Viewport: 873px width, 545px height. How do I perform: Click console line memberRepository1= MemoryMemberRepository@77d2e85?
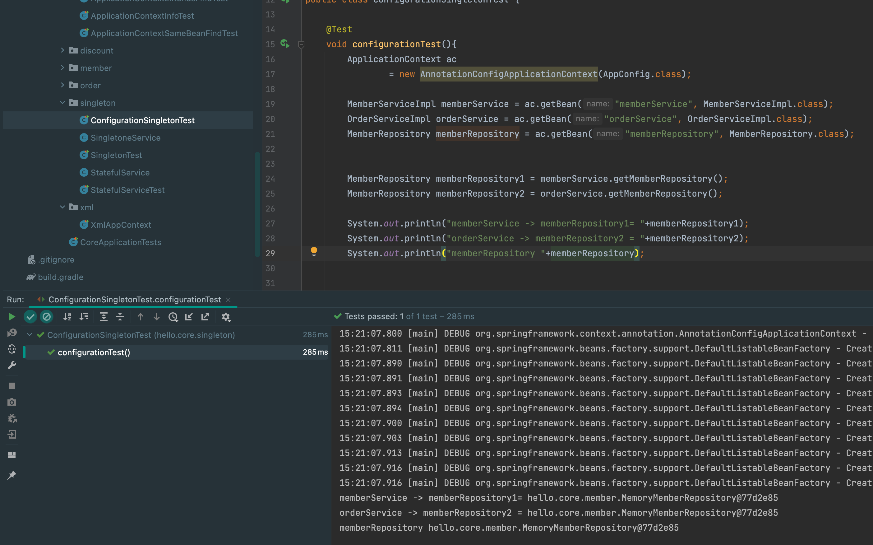pos(559,497)
